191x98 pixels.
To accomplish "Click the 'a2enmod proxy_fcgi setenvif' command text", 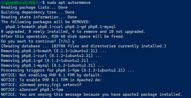I will 50,85.
